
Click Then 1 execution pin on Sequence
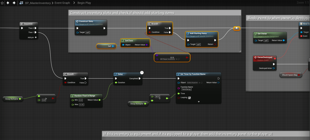click(35, 32)
